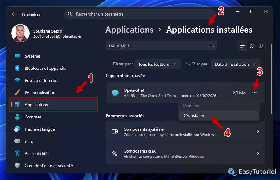Click the Système label in sidebar
The height and width of the screenshot is (180, 280).
click(x=32, y=56)
